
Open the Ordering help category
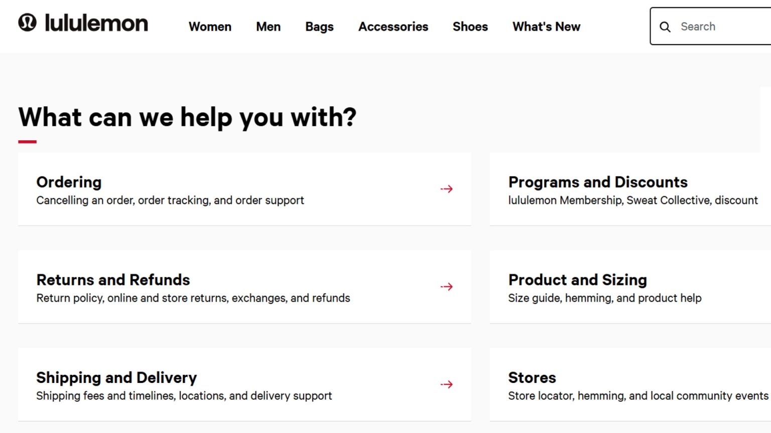69,182
